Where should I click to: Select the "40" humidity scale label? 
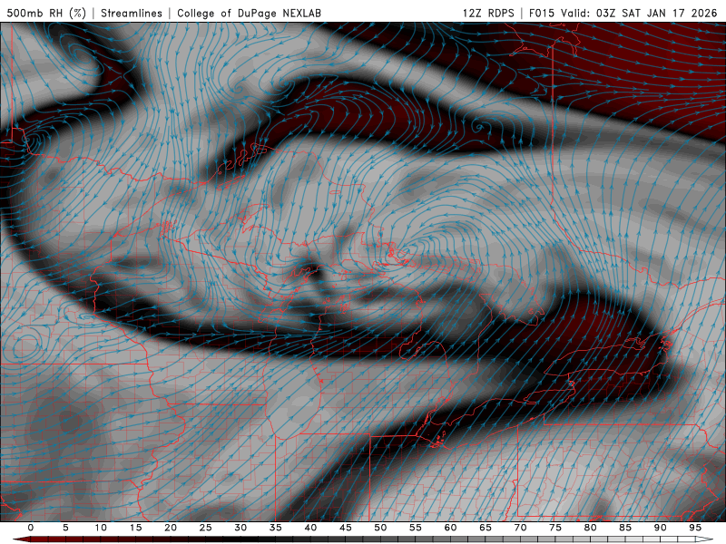pos(310,528)
